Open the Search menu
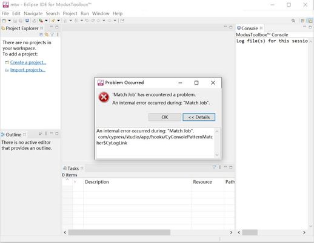This screenshot has height=243, width=314. 53,13
